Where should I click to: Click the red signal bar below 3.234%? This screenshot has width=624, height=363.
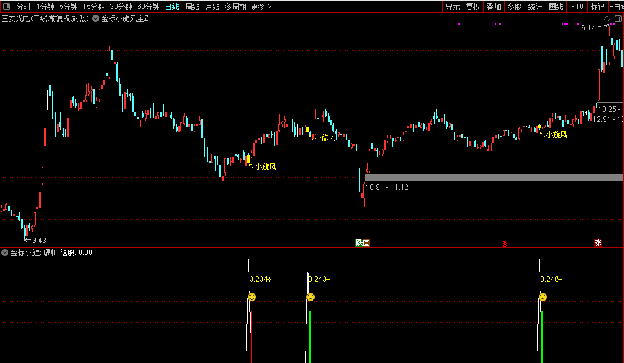(251, 337)
